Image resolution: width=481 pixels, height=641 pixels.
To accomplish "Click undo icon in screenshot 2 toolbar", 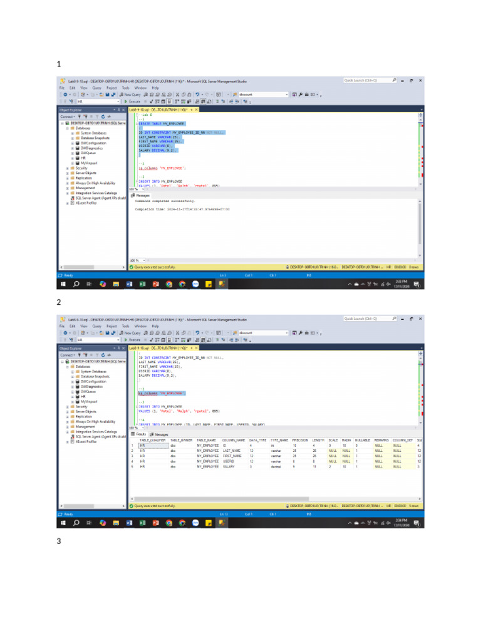I will click(197, 333).
